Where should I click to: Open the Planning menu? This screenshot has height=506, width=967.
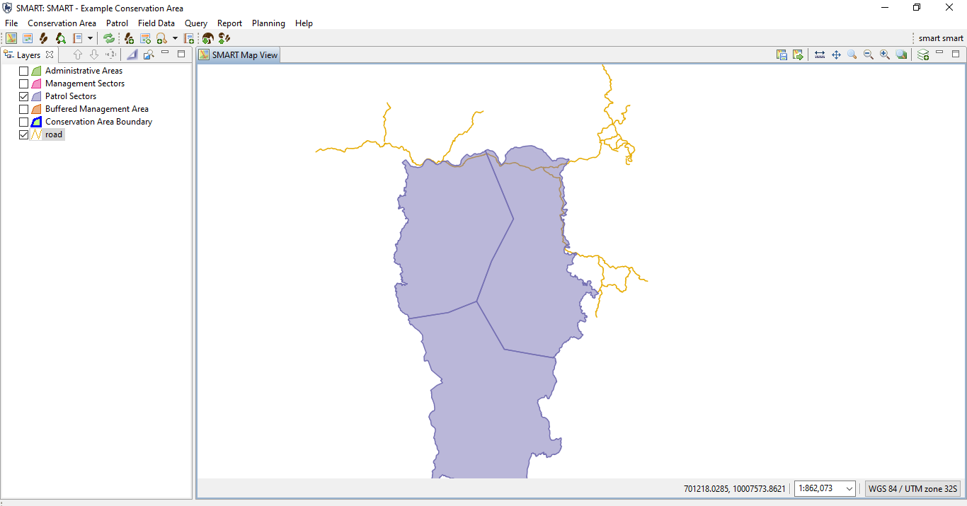click(x=268, y=23)
